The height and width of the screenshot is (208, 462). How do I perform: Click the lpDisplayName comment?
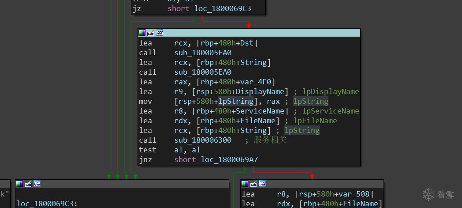(x=331, y=92)
